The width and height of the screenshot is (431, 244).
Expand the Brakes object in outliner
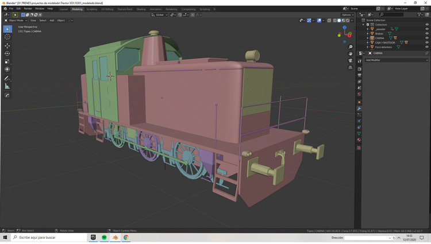[368, 33]
